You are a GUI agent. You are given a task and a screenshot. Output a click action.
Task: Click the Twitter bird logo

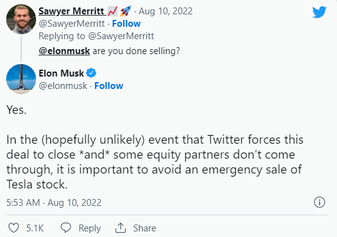tap(319, 12)
